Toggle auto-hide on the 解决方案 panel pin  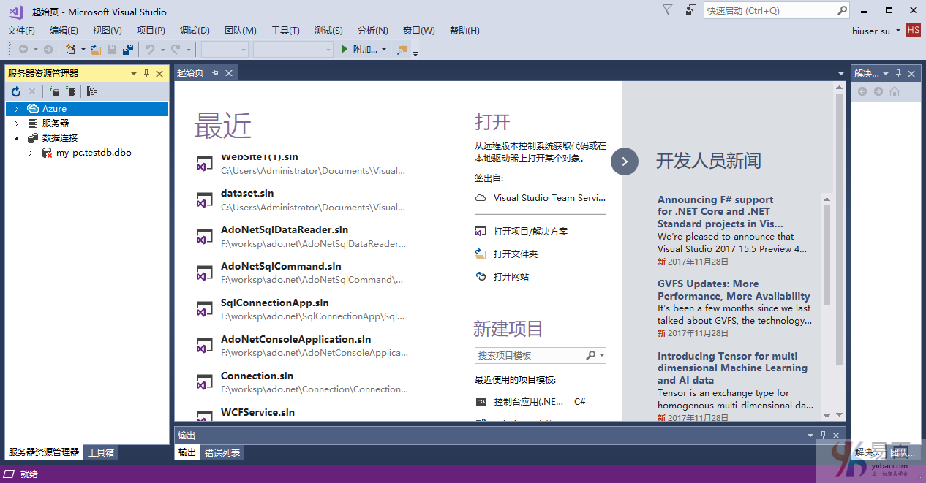pyautogui.click(x=899, y=73)
